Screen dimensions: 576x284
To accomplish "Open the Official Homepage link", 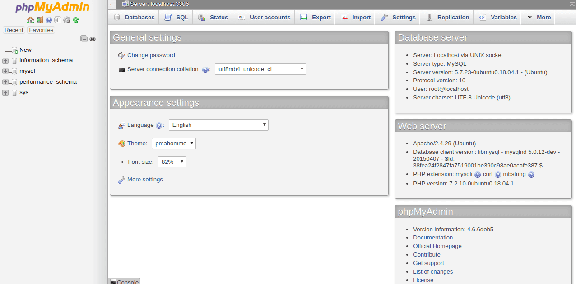I will [x=437, y=246].
